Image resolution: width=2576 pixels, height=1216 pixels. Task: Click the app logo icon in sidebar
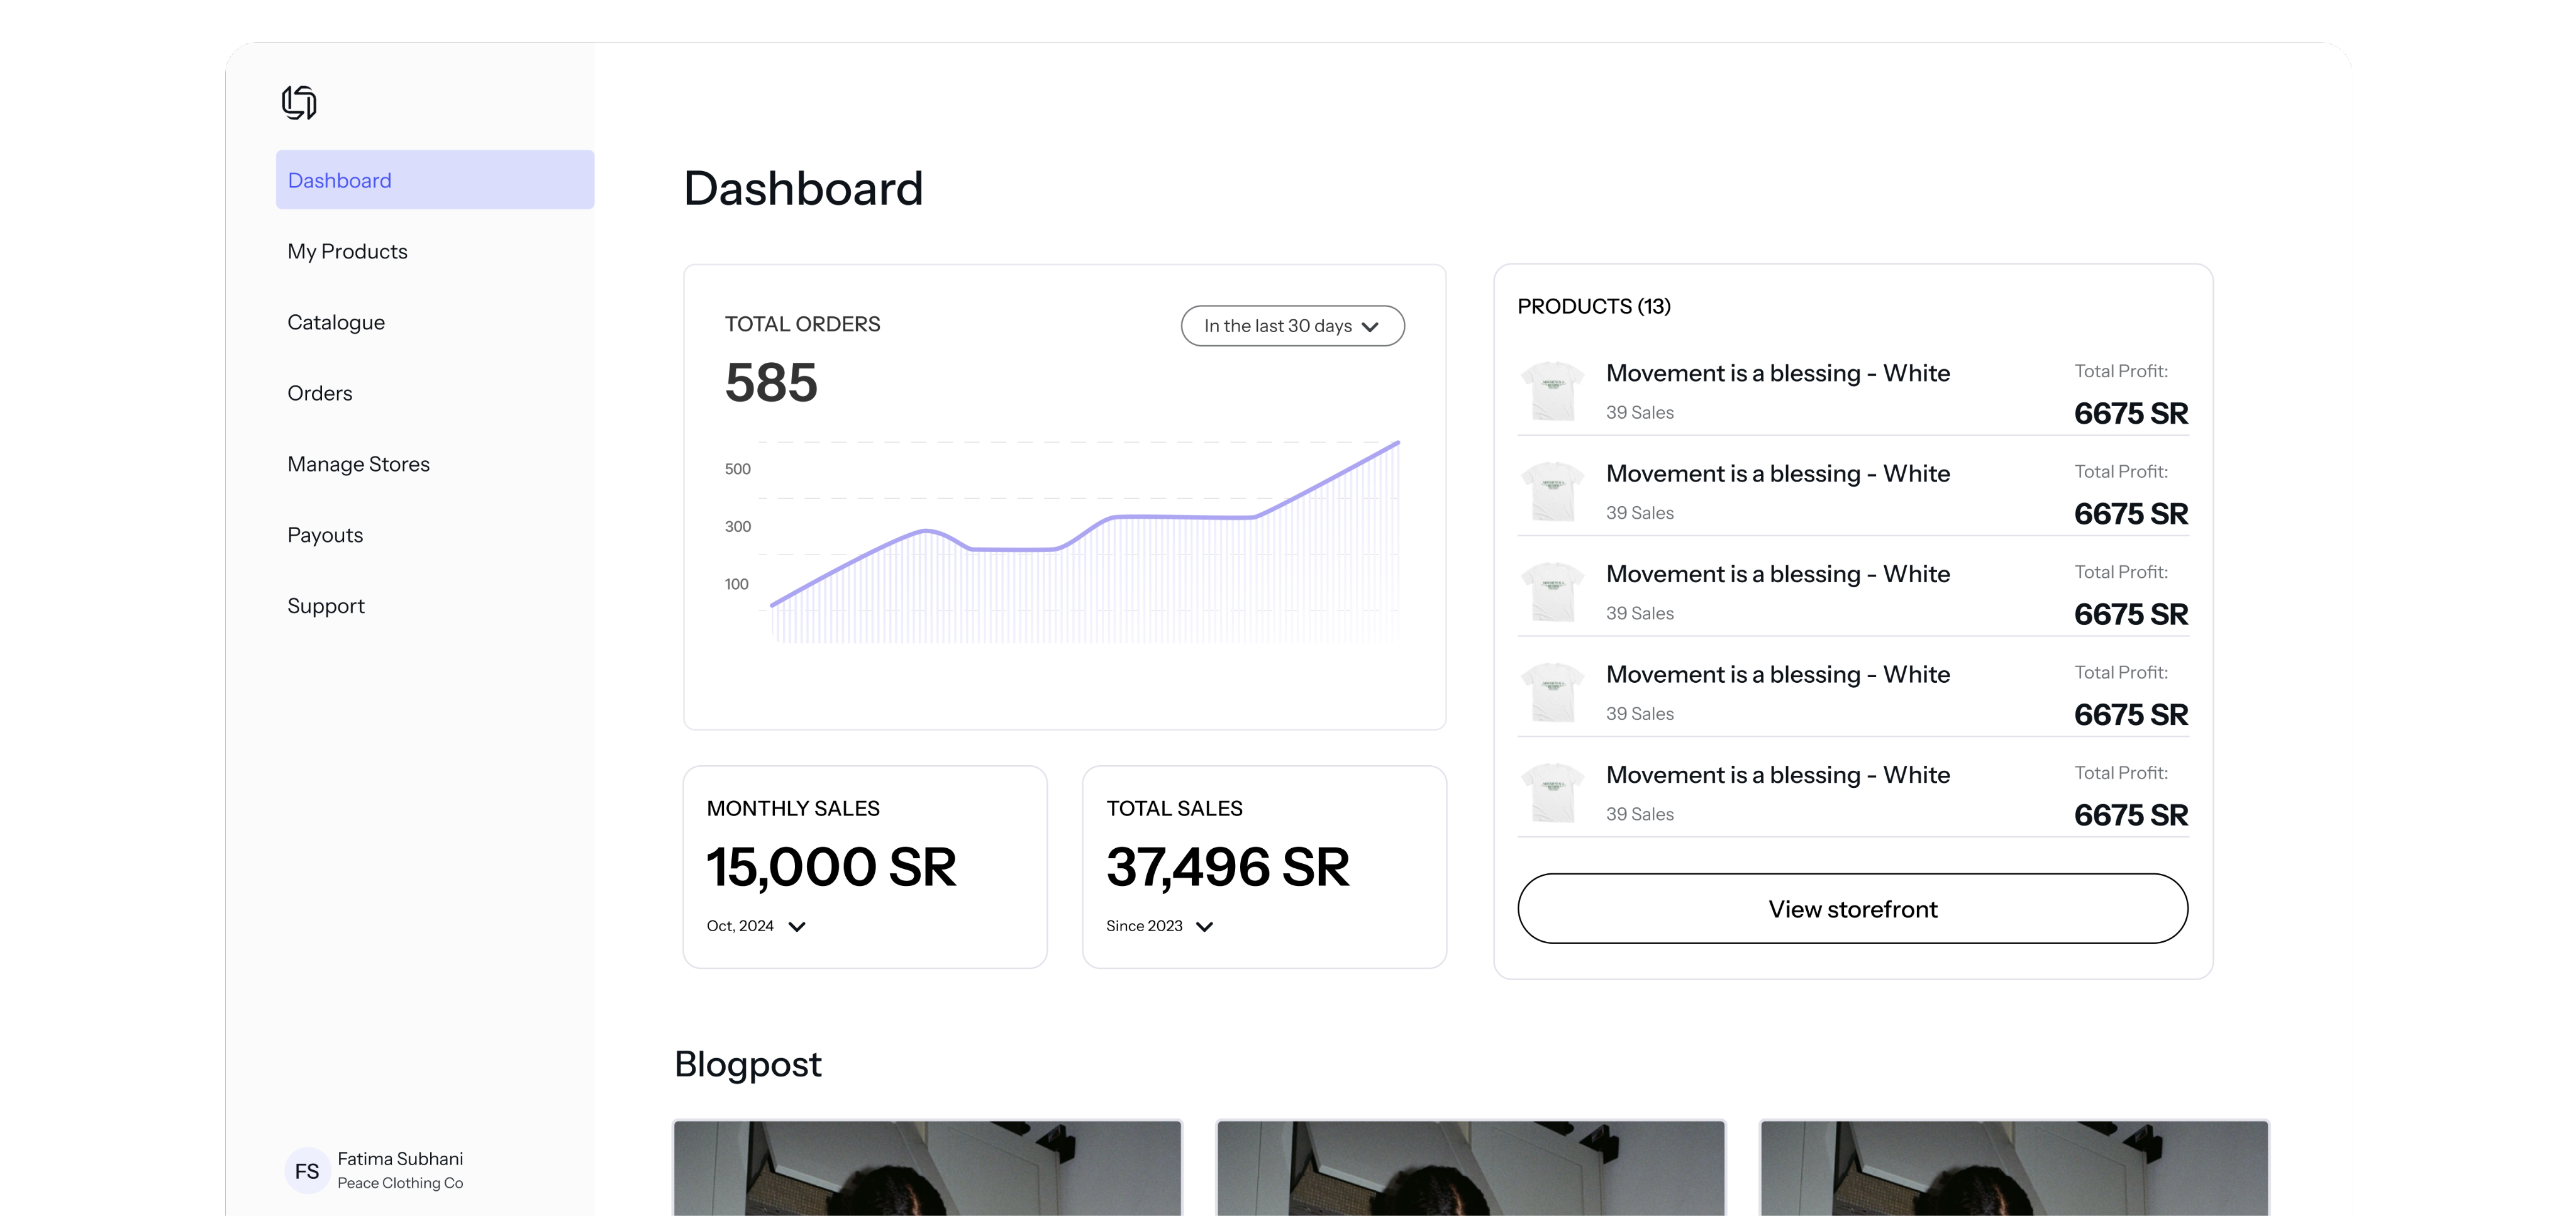299,102
